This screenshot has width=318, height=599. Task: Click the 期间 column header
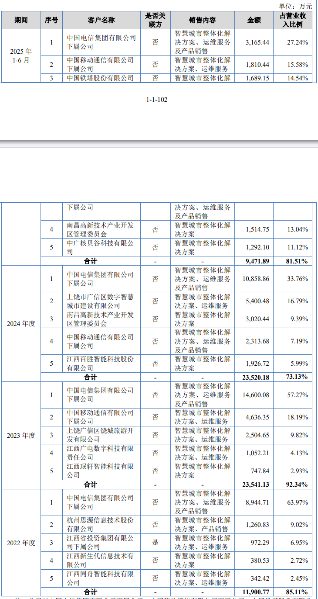click(x=21, y=20)
